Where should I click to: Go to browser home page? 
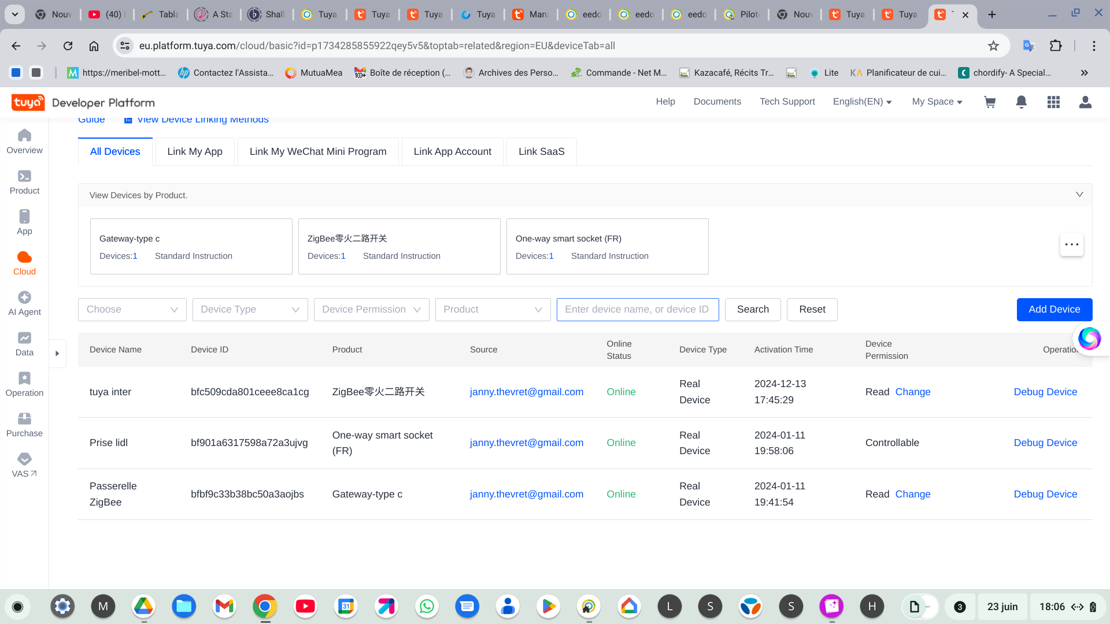pos(94,46)
